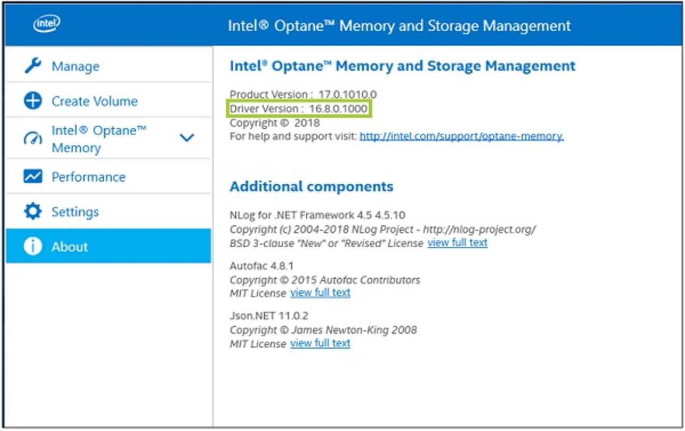Select the About info icon
The image size is (685, 431).
(33, 246)
